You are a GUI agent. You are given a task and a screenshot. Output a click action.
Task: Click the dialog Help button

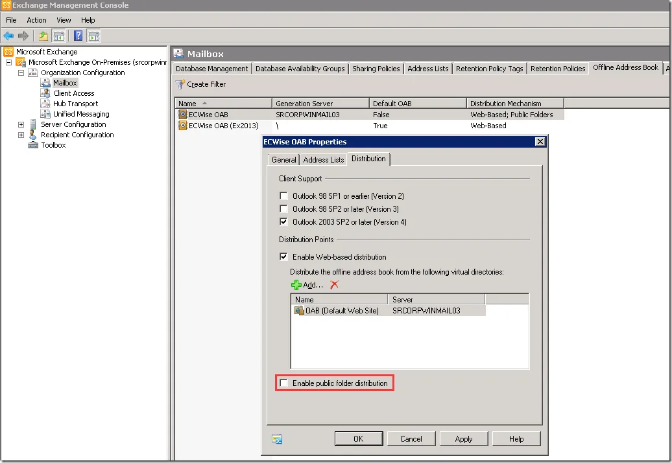(516, 438)
